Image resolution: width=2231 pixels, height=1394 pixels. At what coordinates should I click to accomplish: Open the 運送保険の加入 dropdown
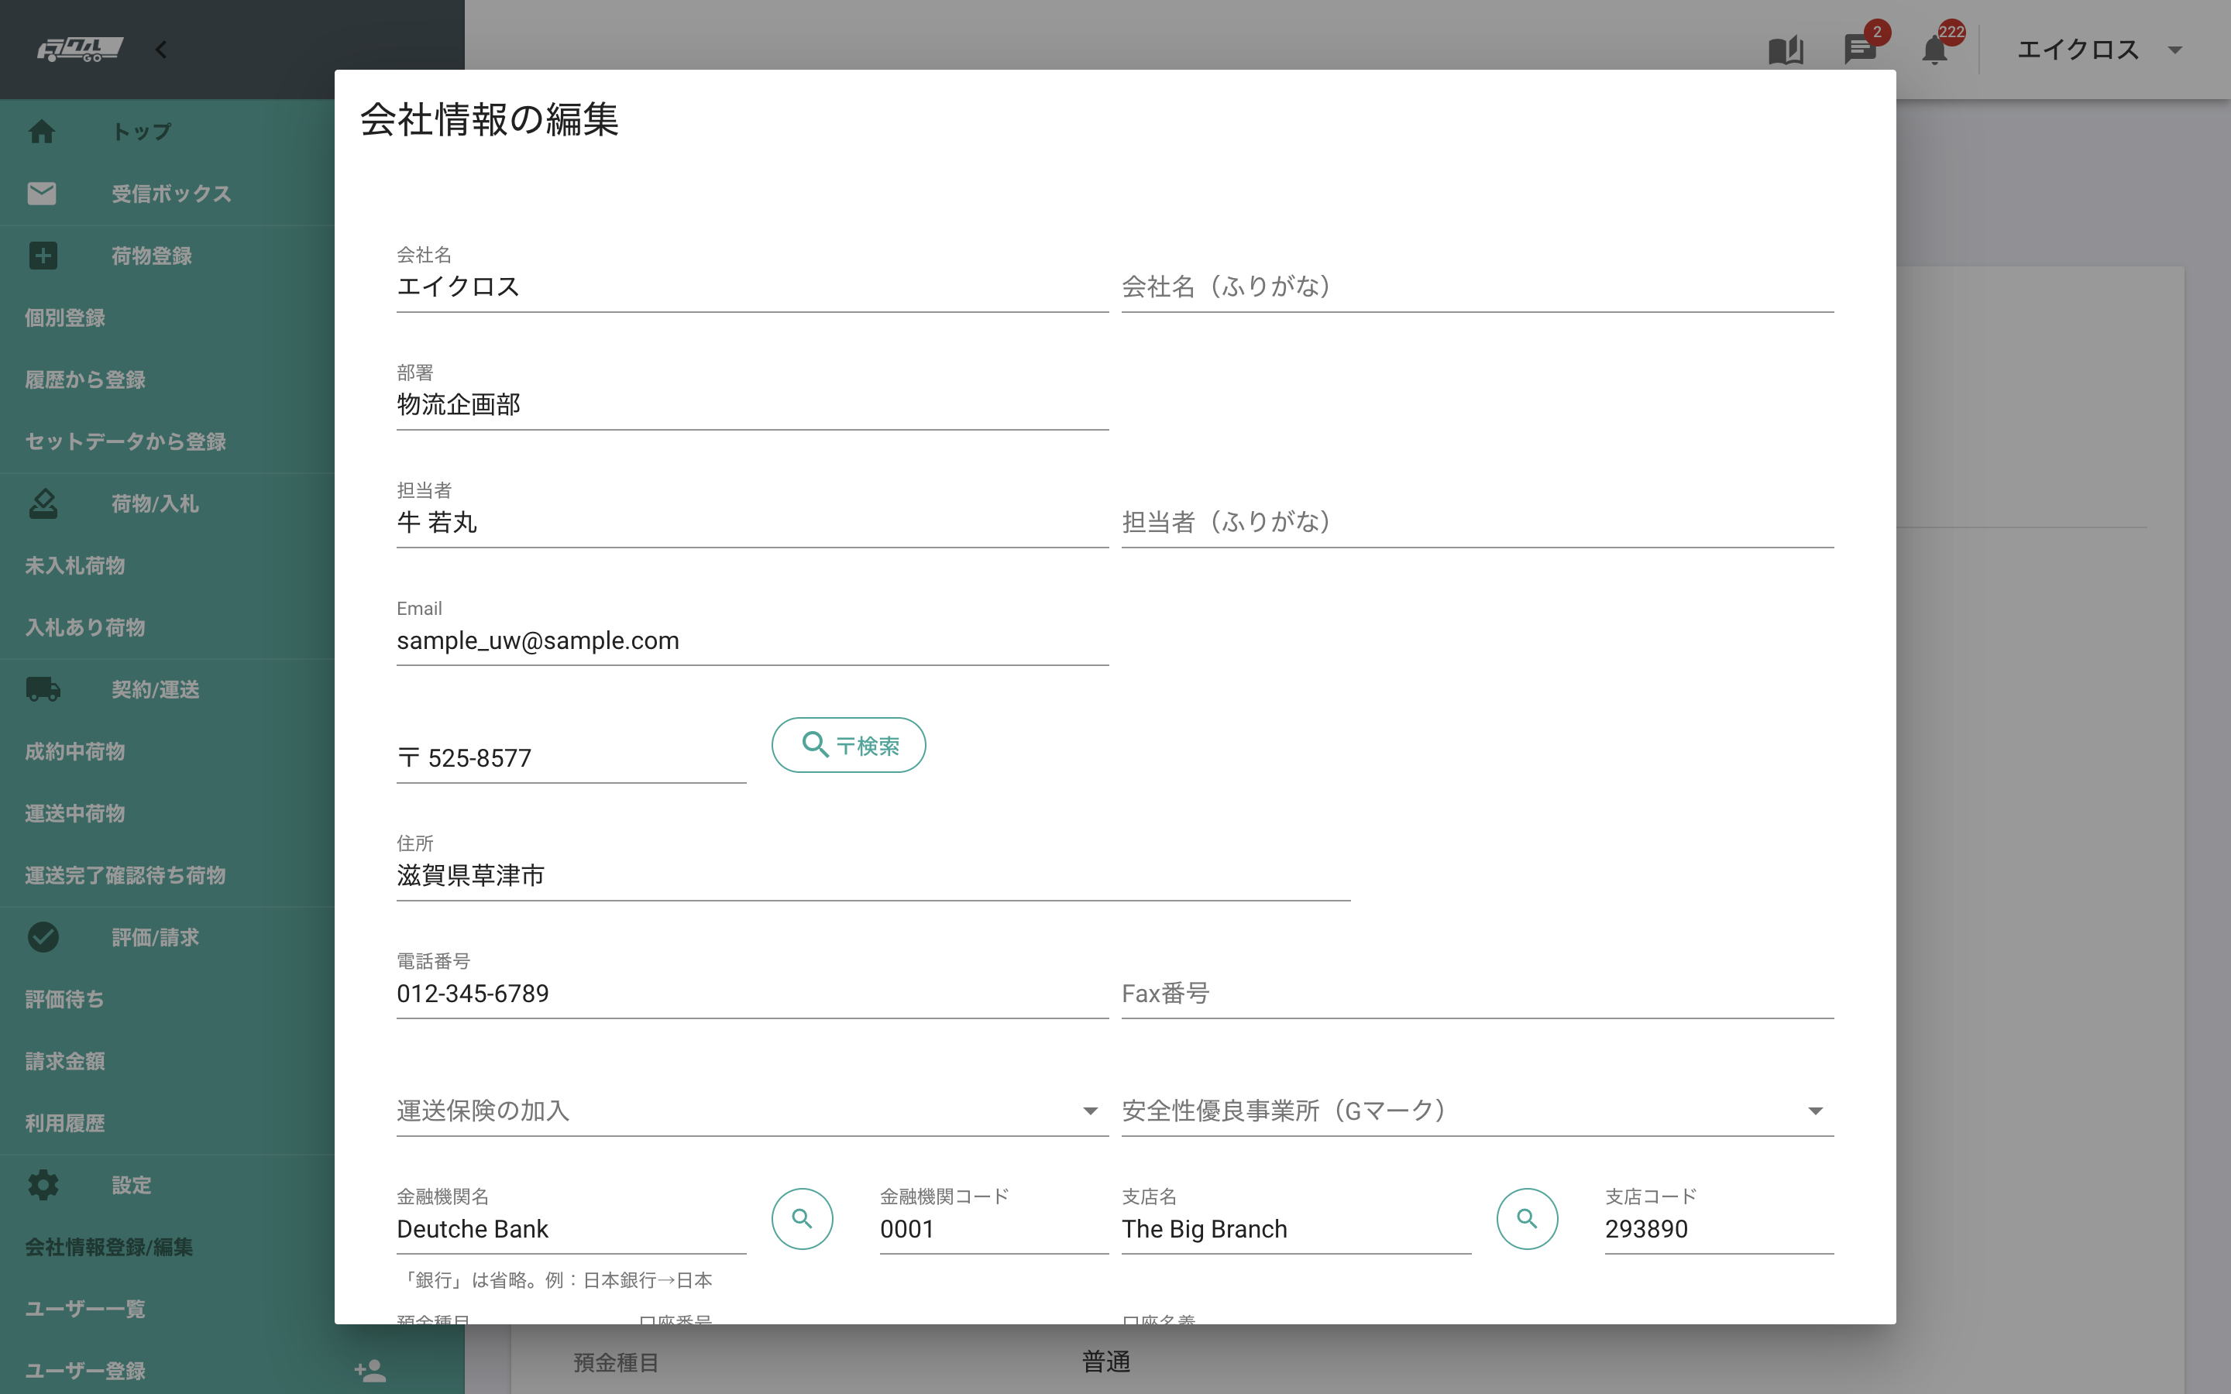pos(752,1111)
